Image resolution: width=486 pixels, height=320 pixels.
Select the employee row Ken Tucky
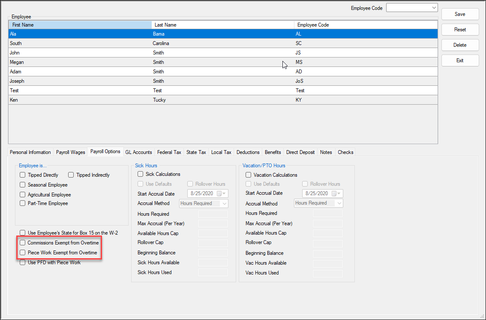(223, 100)
